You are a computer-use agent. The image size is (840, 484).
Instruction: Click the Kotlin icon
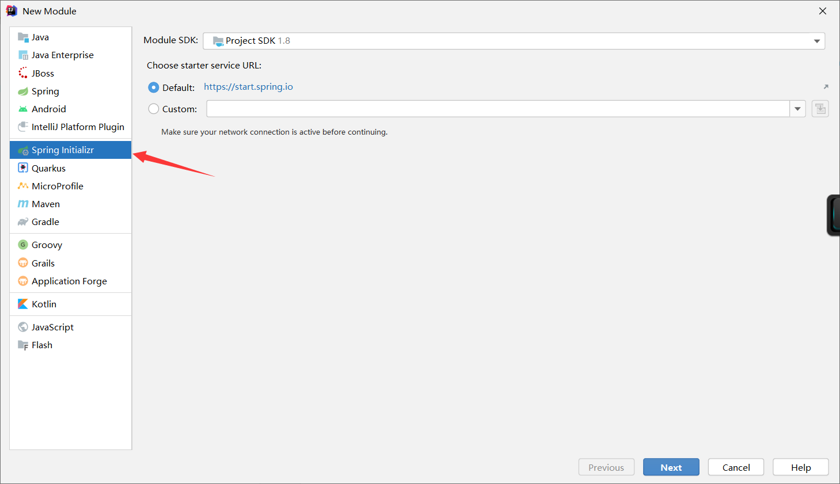[23, 304]
